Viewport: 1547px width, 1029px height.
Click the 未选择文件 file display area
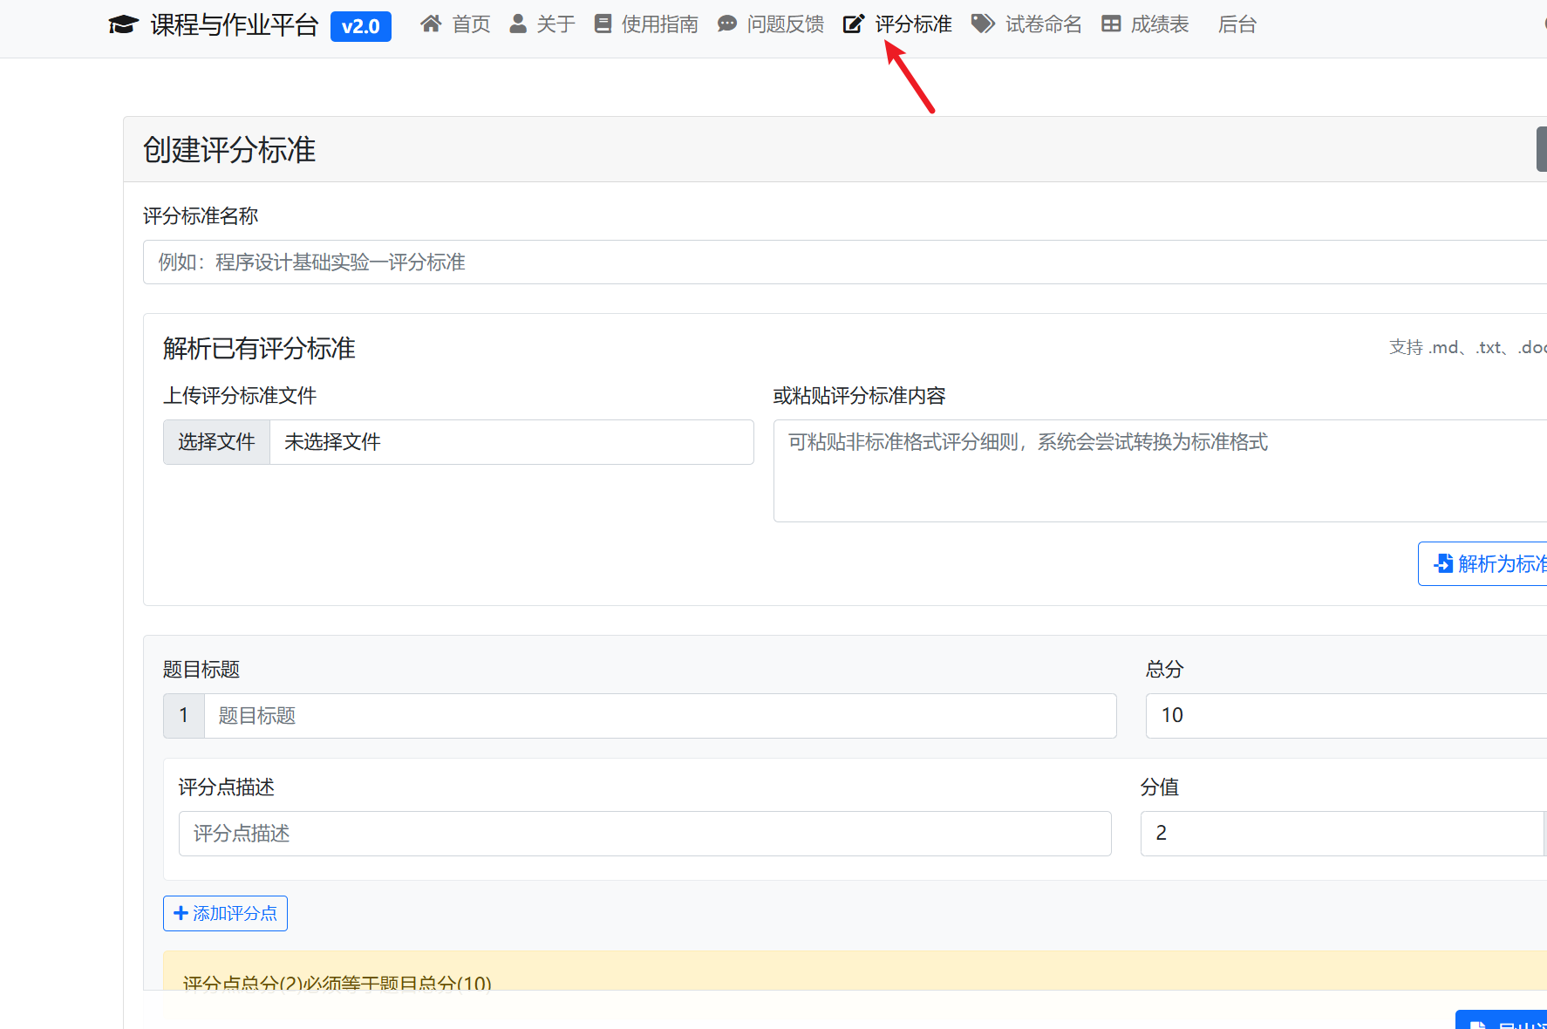pos(512,442)
